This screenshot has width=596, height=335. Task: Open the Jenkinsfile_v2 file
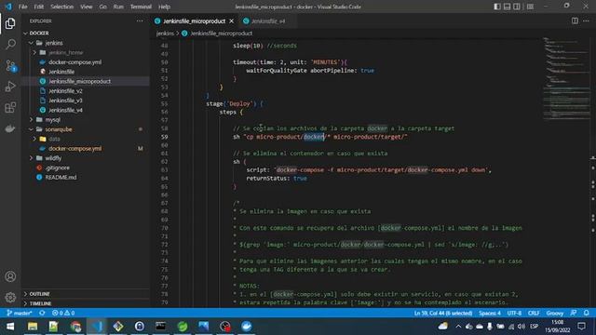click(x=65, y=91)
